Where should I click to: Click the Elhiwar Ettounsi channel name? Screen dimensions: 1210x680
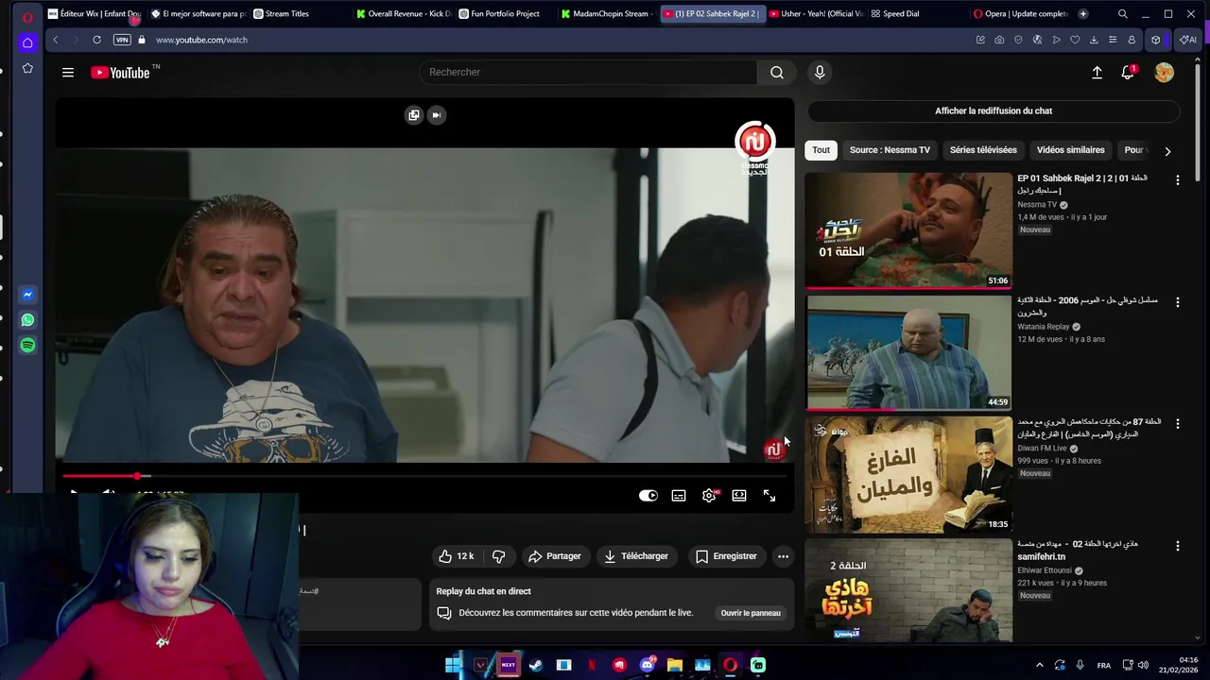(x=1045, y=570)
